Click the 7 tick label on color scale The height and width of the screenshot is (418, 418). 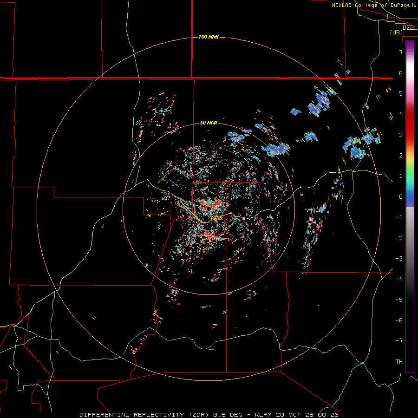tap(401, 52)
